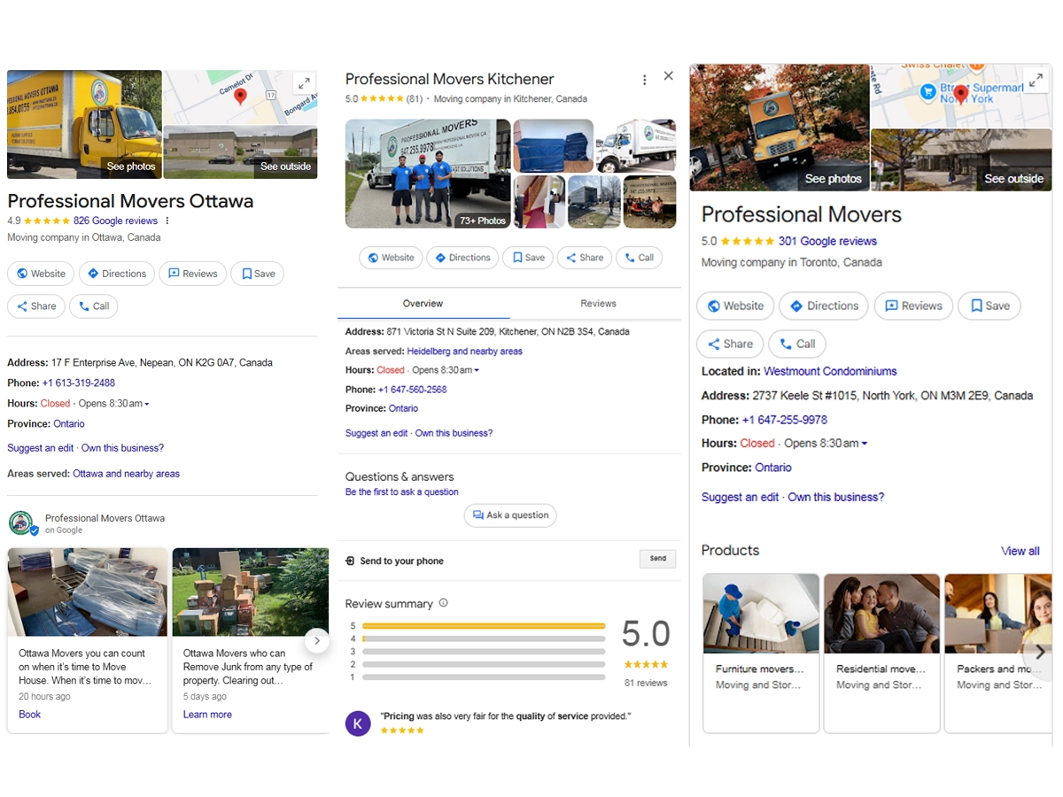This screenshot has height=797, width=1063.
Task: Save the Kitchener movers listing
Action: [528, 258]
